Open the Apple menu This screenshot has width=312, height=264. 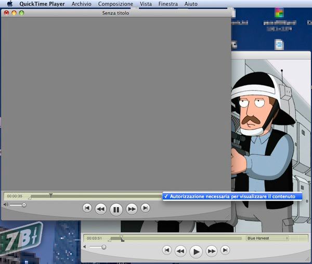point(9,4)
